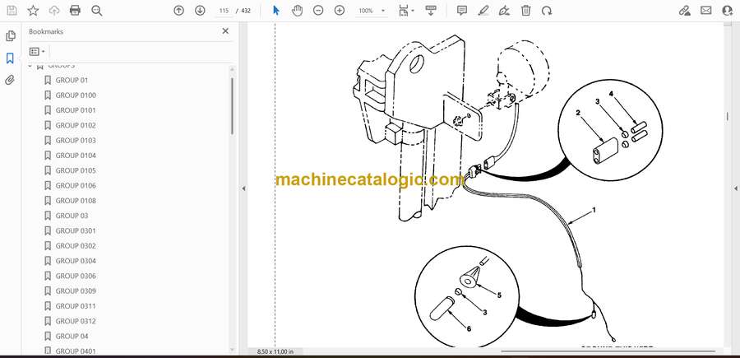Click the share link icon
The height and width of the screenshot is (358, 740).
685,11
